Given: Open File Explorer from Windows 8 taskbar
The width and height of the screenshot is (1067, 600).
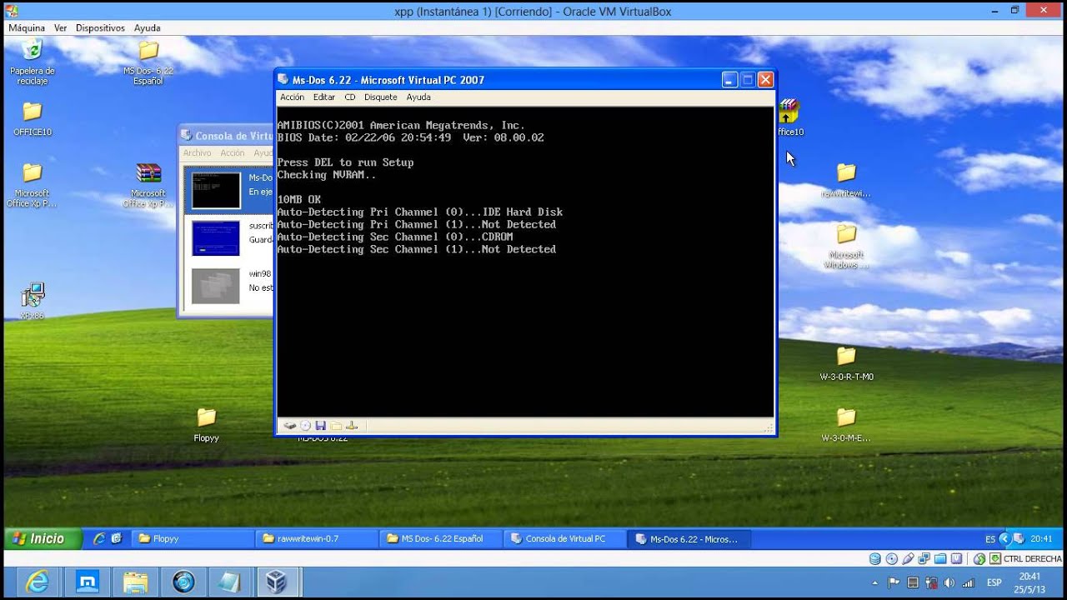Looking at the screenshot, I should coord(135,582).
